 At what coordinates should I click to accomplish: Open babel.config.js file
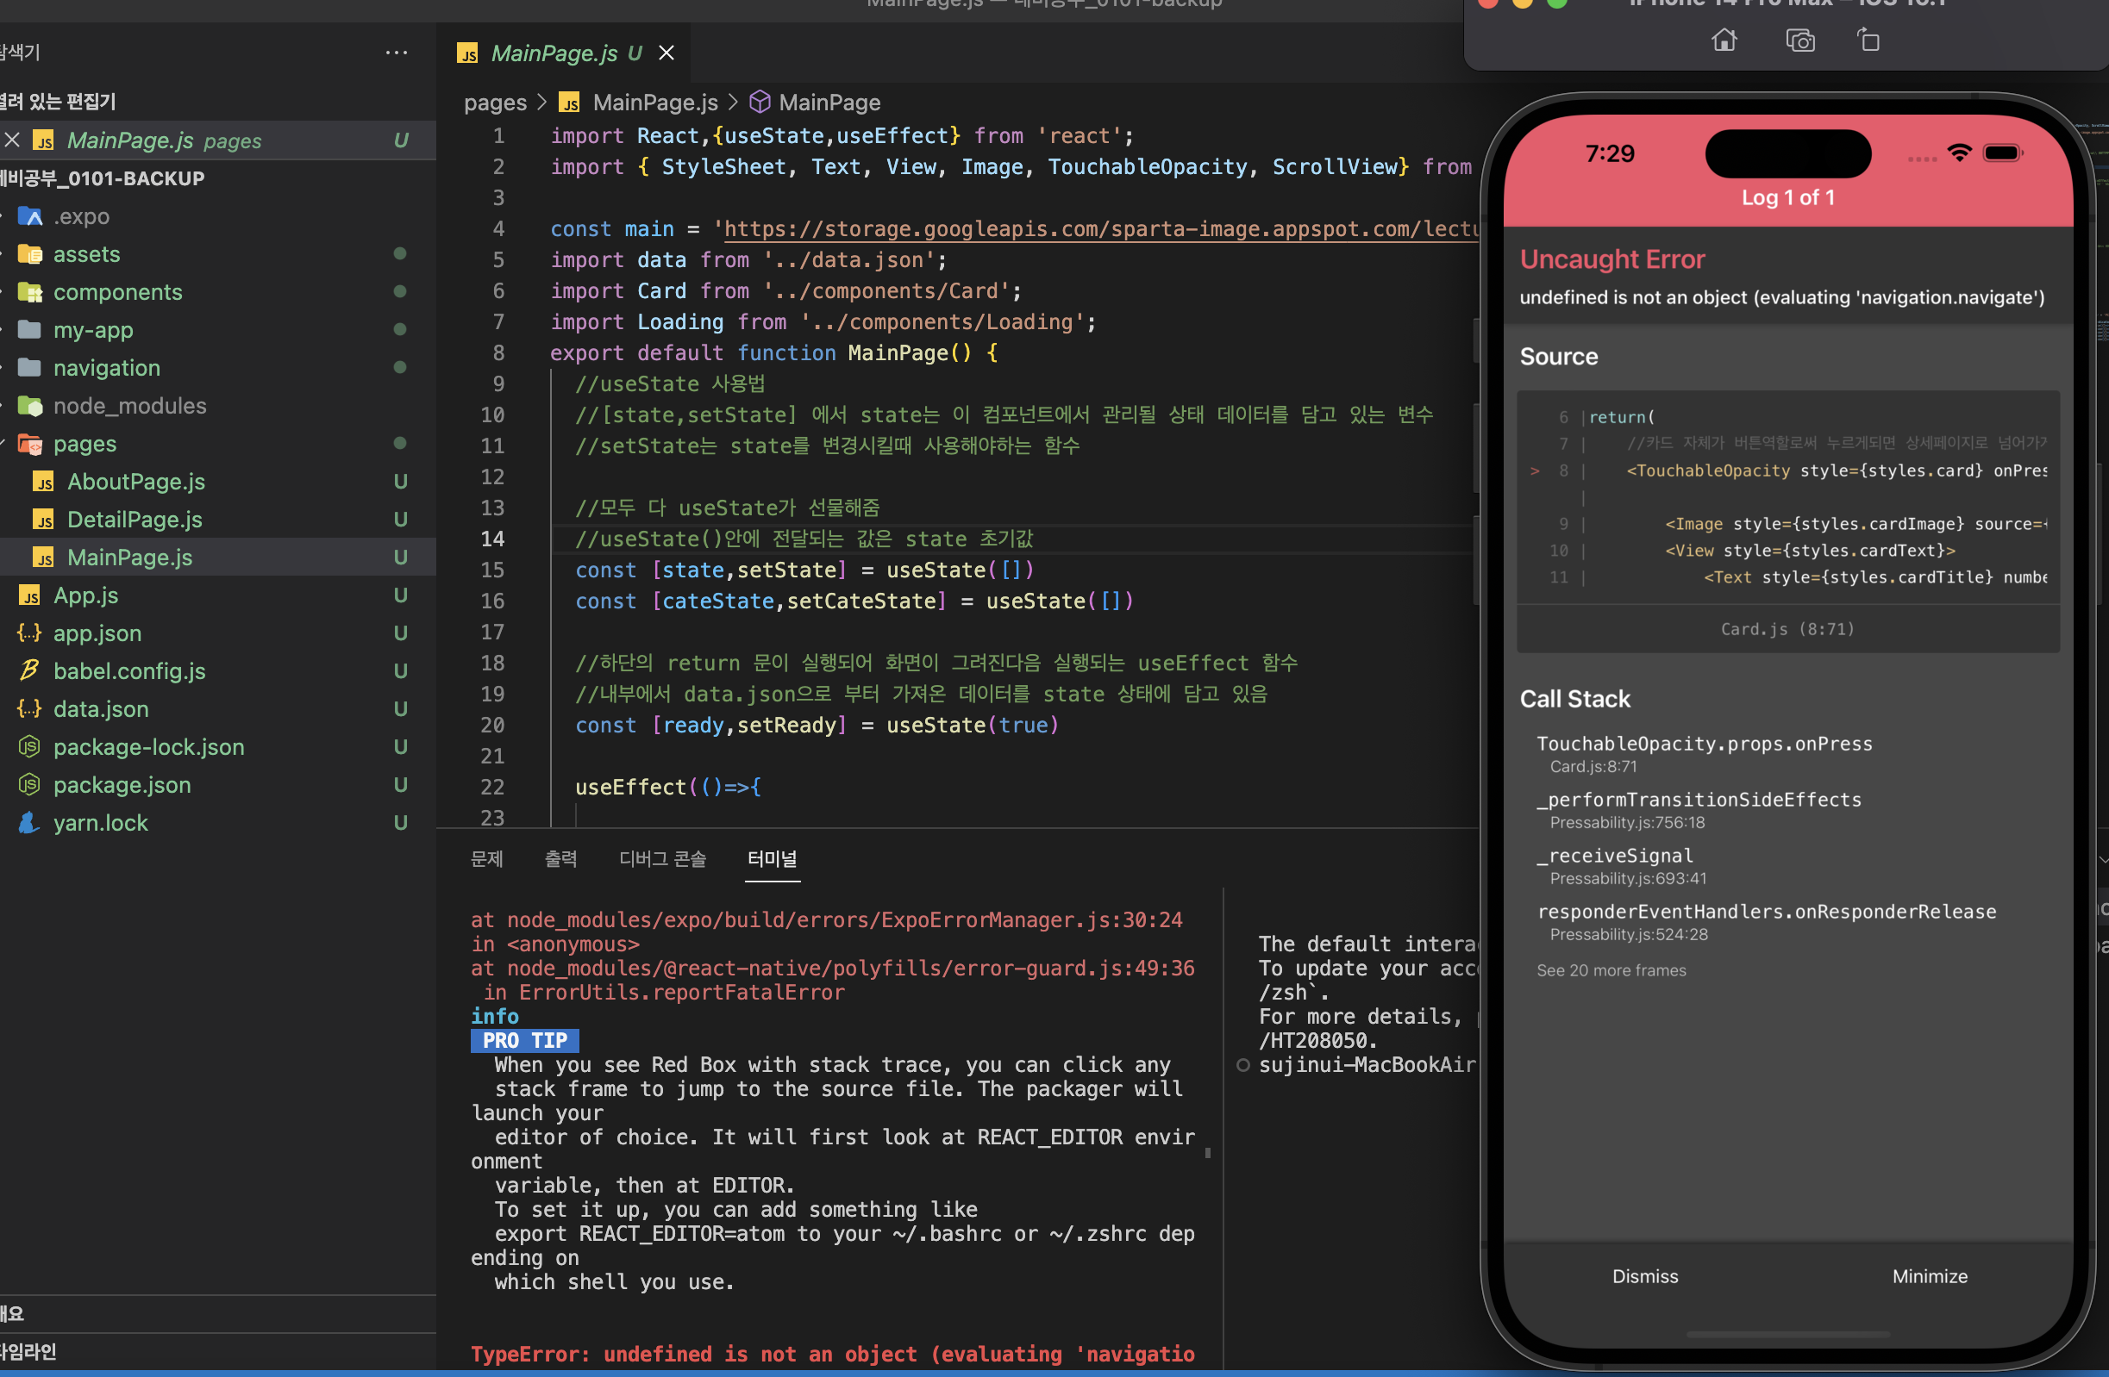tap(129, 671)
